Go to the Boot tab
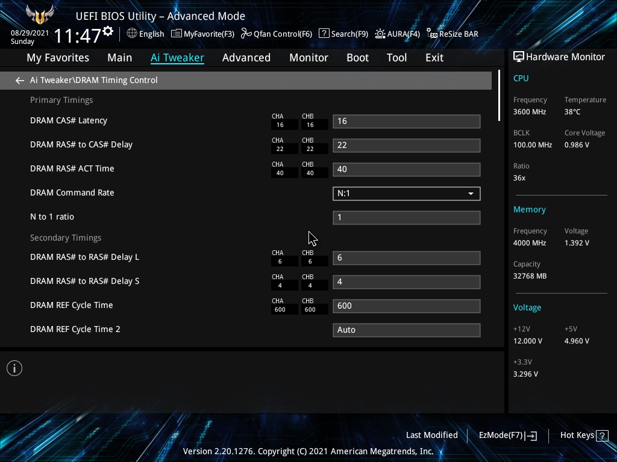The image size is (617, 462). (x=358, y=58)
